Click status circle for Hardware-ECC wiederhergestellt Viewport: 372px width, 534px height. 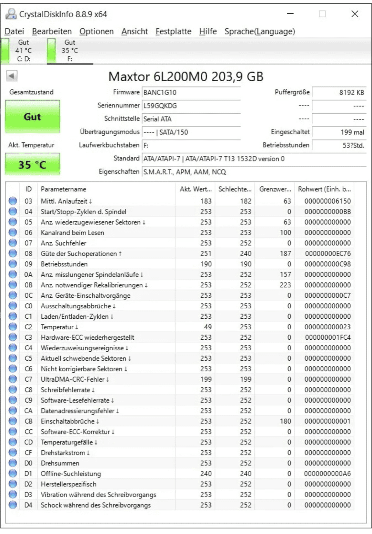[x=13, y=337]
